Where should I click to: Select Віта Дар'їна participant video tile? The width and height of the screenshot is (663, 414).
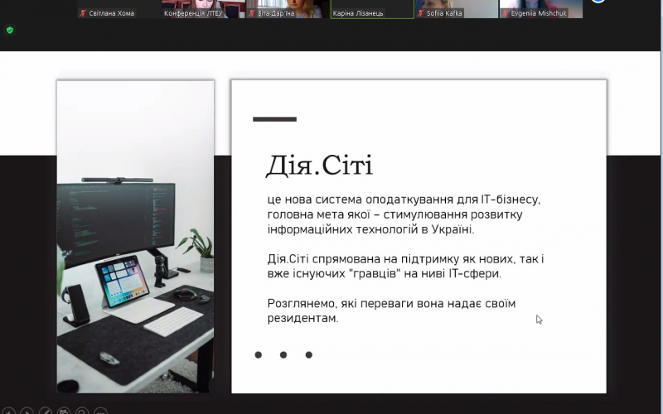[288, 9]
